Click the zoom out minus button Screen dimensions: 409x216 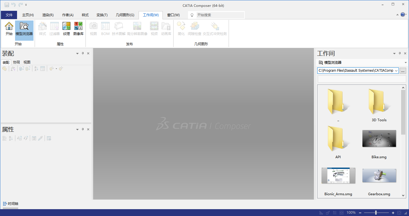point(360,213)
